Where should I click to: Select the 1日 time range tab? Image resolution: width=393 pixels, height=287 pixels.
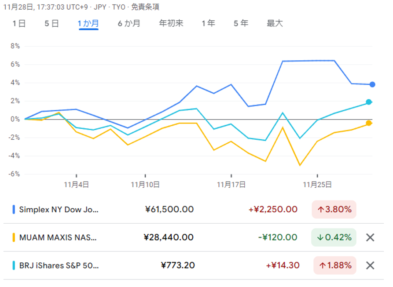[x=19, y=24]
